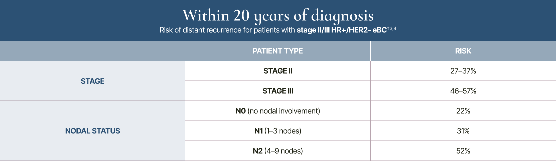Click the white divider between column headers

click(370, 51)
